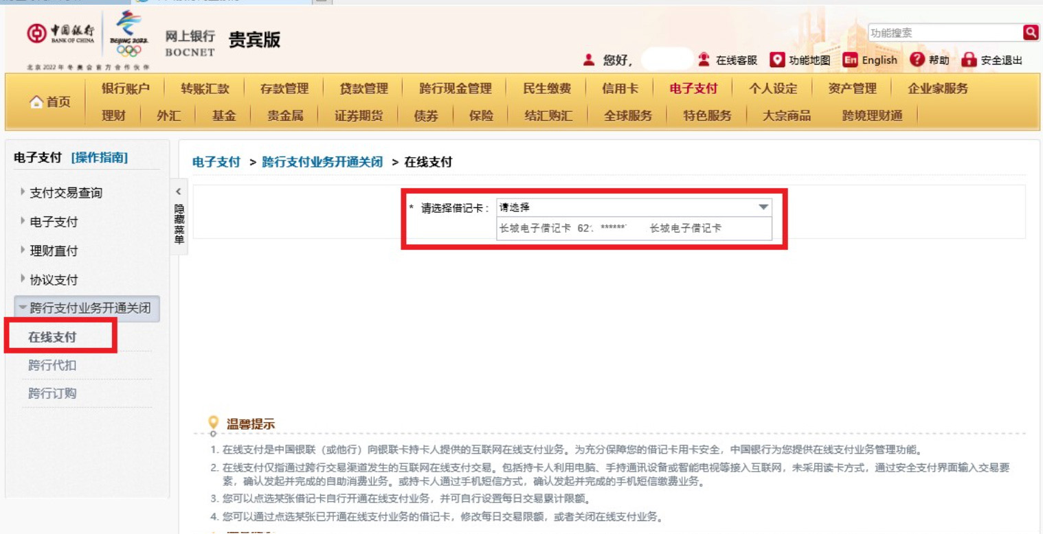
Task: Collapse the 跨行支付业务开通关闭 section
Action: (88, 308)
